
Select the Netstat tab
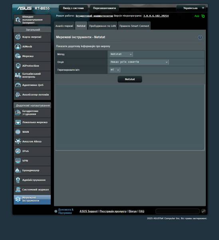[81, 26]
